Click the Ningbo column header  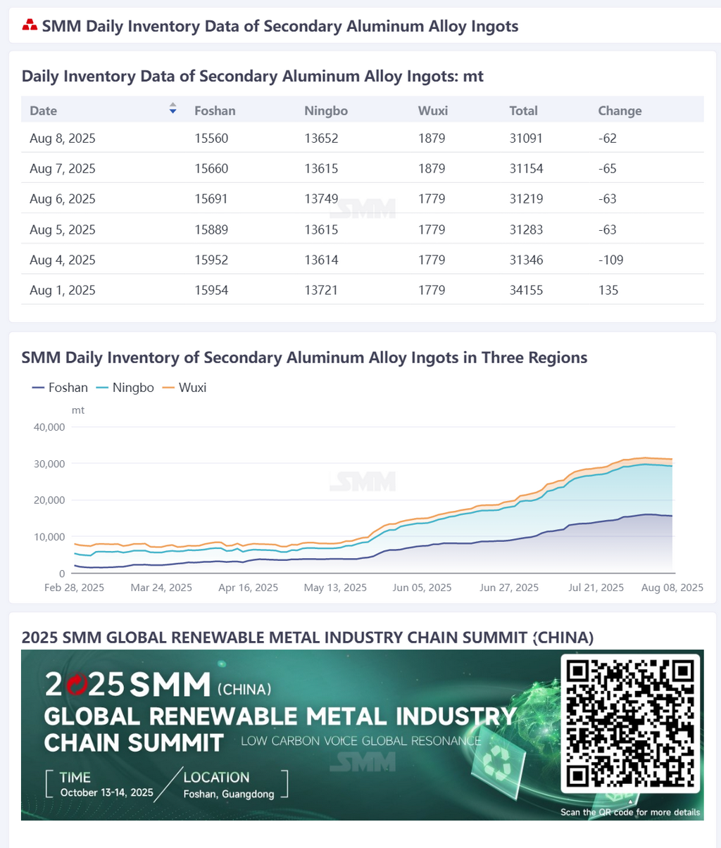(x=326, y=110)
